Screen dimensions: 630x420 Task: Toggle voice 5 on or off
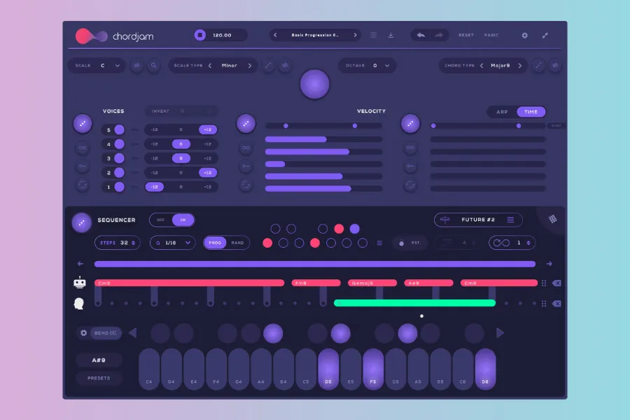(119, 129)
